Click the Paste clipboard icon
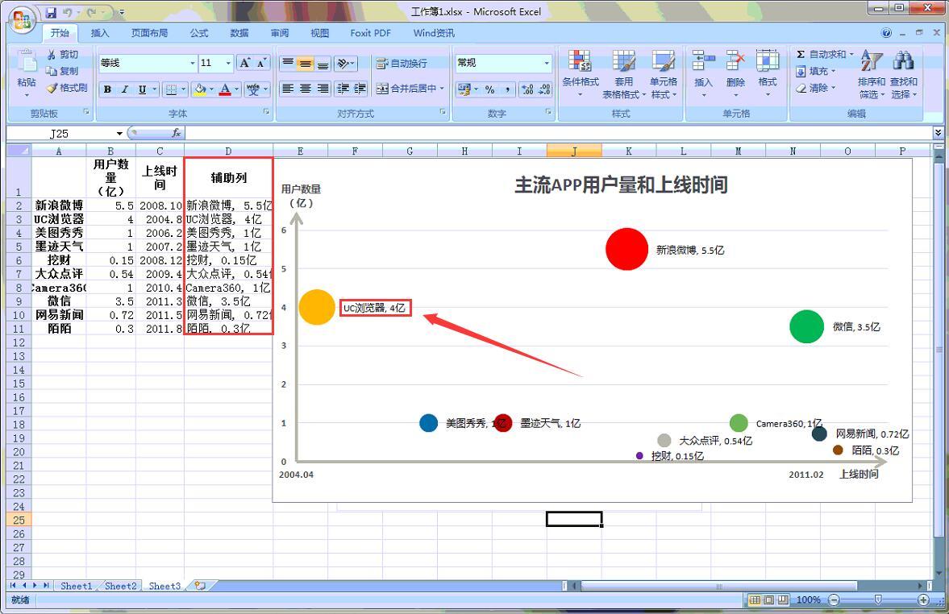 tap(26, 62)
